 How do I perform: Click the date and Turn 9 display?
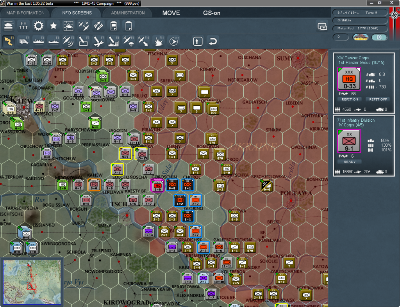(360, 12)
